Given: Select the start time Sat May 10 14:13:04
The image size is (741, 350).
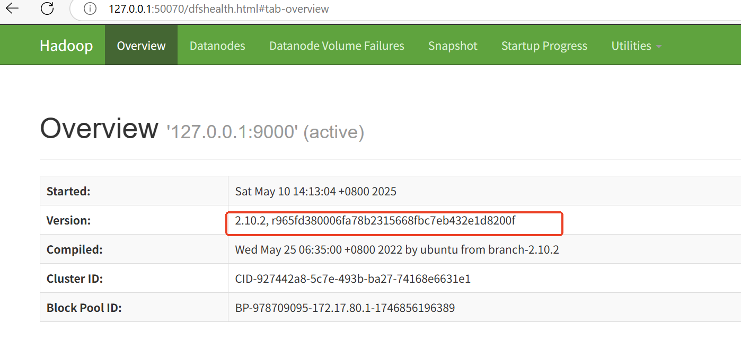Looking at the screenshot, I should pos(316,191).
